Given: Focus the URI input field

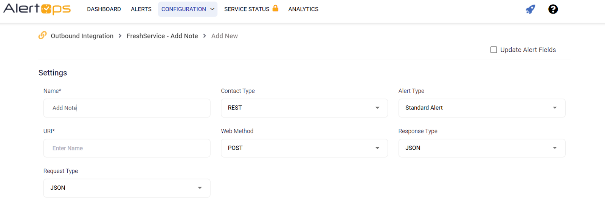Looking at the screenshot, I should tap(127, 148).
